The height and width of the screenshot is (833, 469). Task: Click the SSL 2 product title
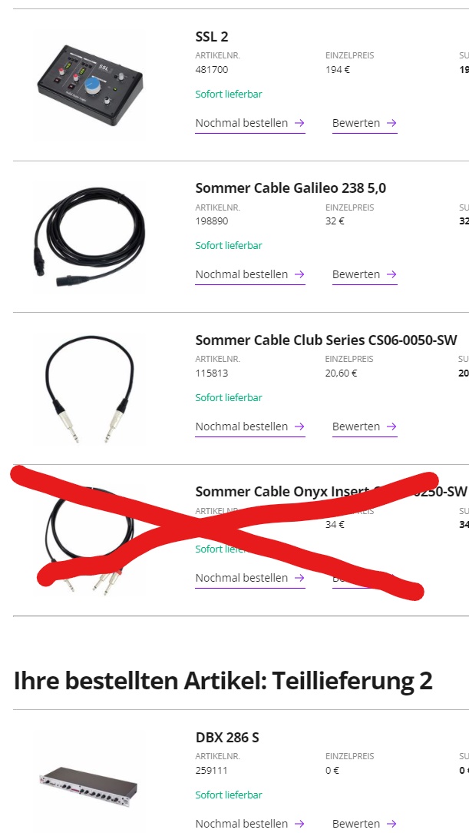click(212, 37)
